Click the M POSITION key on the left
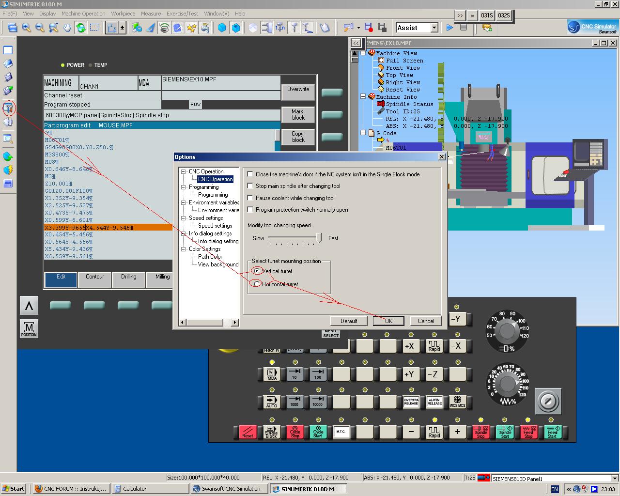620x496 pixels. pos(29,328)
